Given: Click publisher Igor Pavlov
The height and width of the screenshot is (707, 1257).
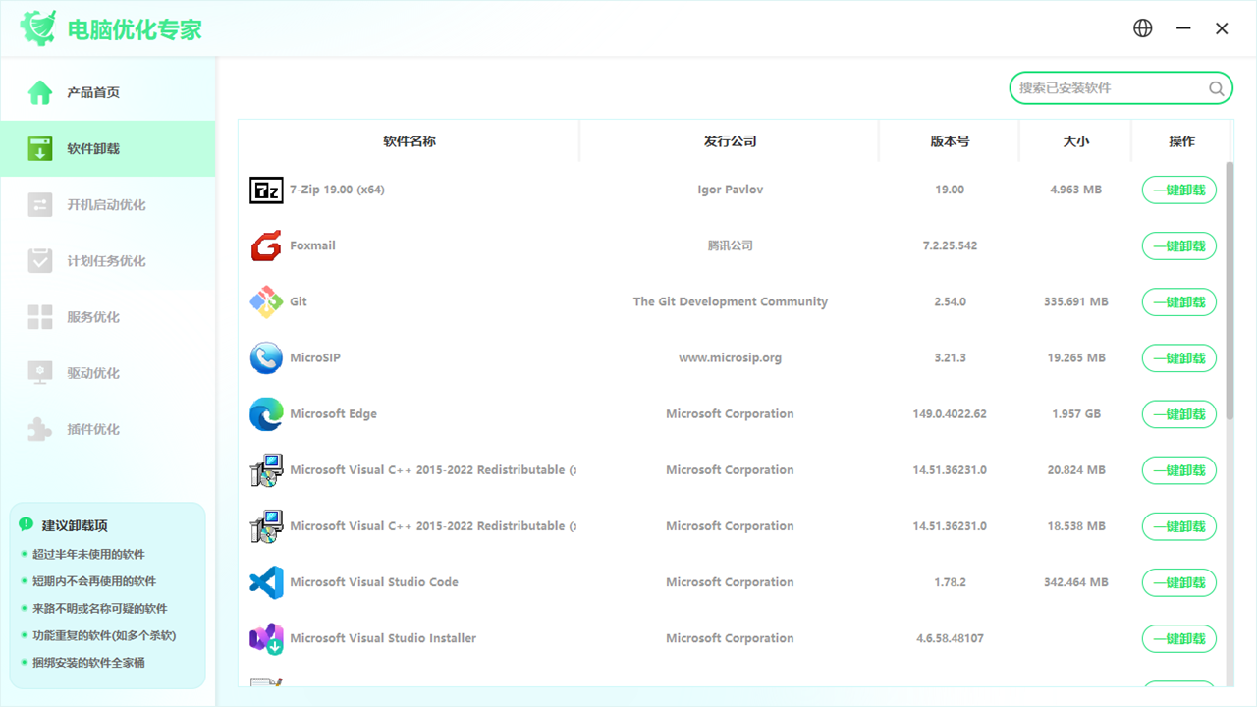Looking at the screenshot, I should 730,190.
